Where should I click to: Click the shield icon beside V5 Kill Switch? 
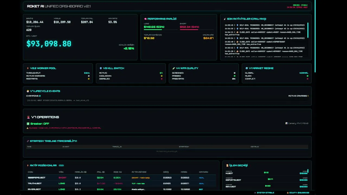pyautogui.click(x=101, y=68)
